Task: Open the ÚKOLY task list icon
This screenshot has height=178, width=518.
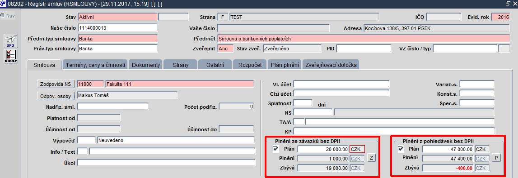Action: pos(11,56)
